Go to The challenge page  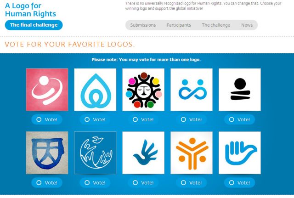(x=216, y=25)
